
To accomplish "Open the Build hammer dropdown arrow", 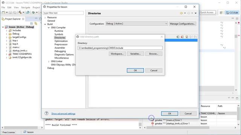I will click(x=23, y=12).
